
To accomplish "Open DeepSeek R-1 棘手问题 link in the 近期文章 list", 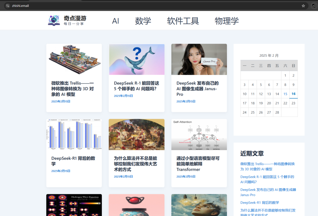I will 267,179.
